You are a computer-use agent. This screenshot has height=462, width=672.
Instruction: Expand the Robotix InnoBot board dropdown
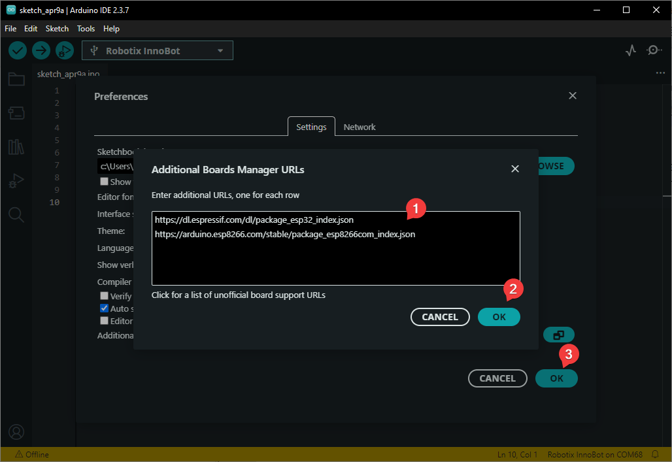tap(157, 50)
